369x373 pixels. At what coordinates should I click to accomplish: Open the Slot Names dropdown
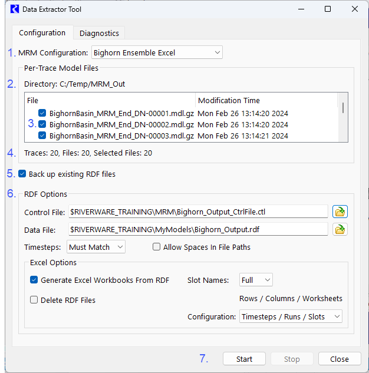[x=256, y=280]
